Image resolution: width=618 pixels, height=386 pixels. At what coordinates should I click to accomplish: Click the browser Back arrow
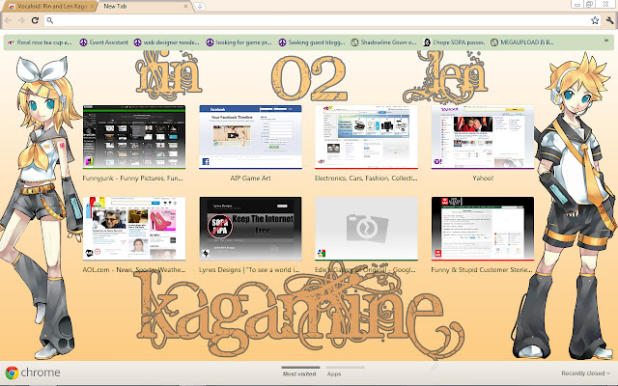click(x=9, y=20)
